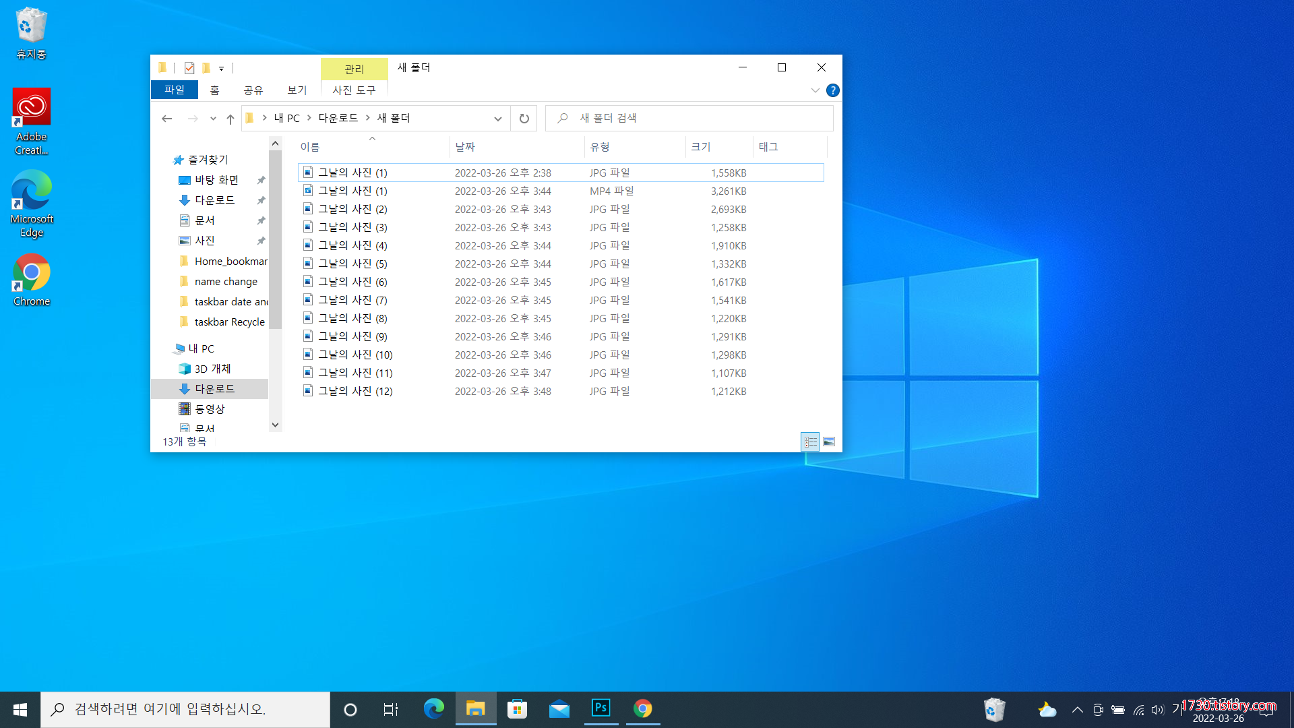Unpin 바탕 화면 from quick access pin
Screen dimensions: 1294x728
pyautogui.click(x=261, y=180)
